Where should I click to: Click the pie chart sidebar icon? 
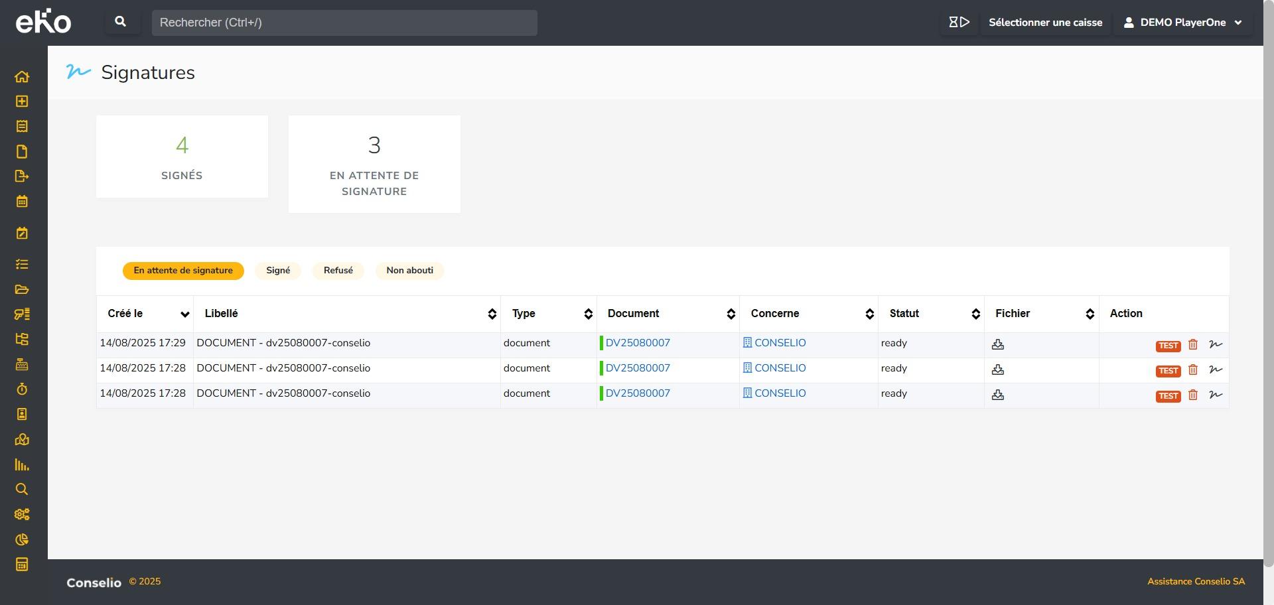pyautogui.click(x=22, y=540)
